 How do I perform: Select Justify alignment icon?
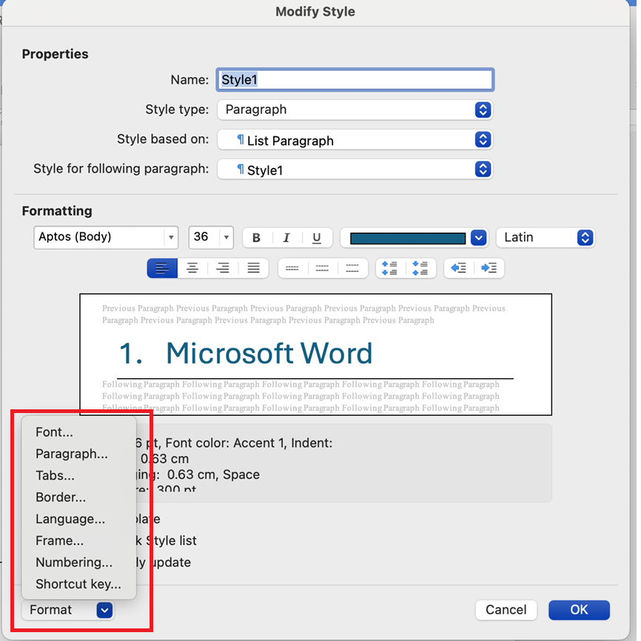253,268
